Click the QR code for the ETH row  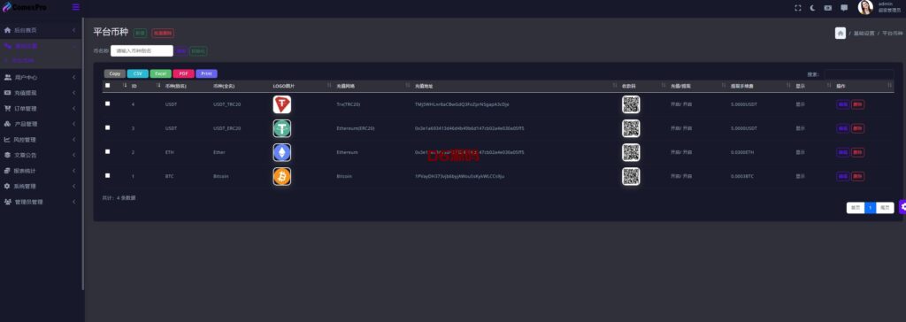[x=631, y=152]
